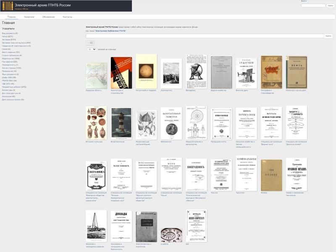Open the Лекарственные растения Крыма leaf cover

pos(146,125)
